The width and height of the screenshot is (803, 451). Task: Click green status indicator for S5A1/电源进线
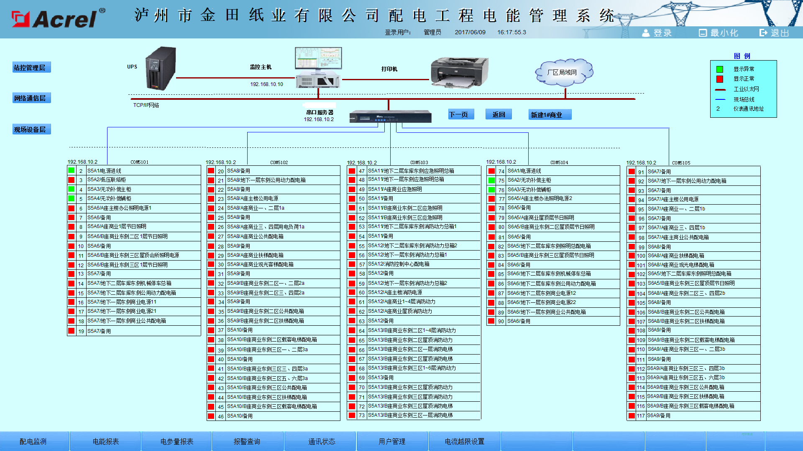(72, 170)
